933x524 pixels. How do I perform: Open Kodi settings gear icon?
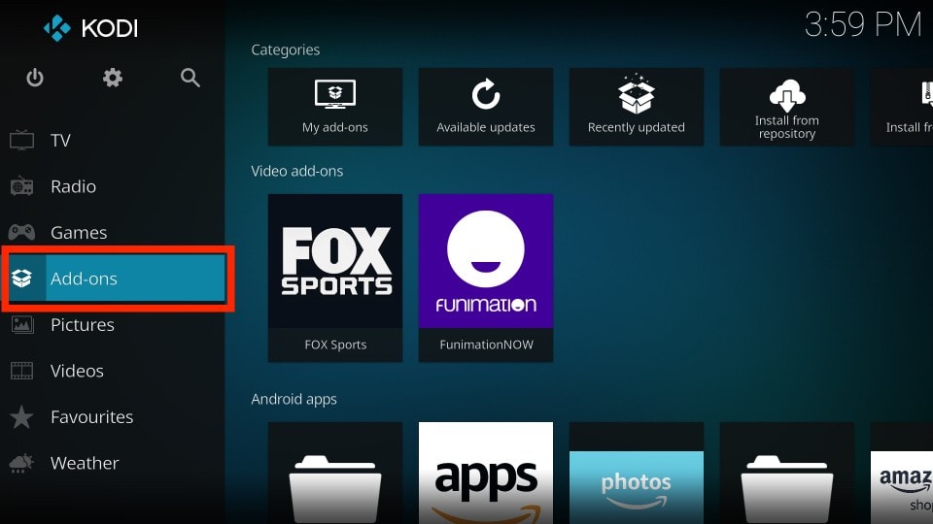pos(113,78)
